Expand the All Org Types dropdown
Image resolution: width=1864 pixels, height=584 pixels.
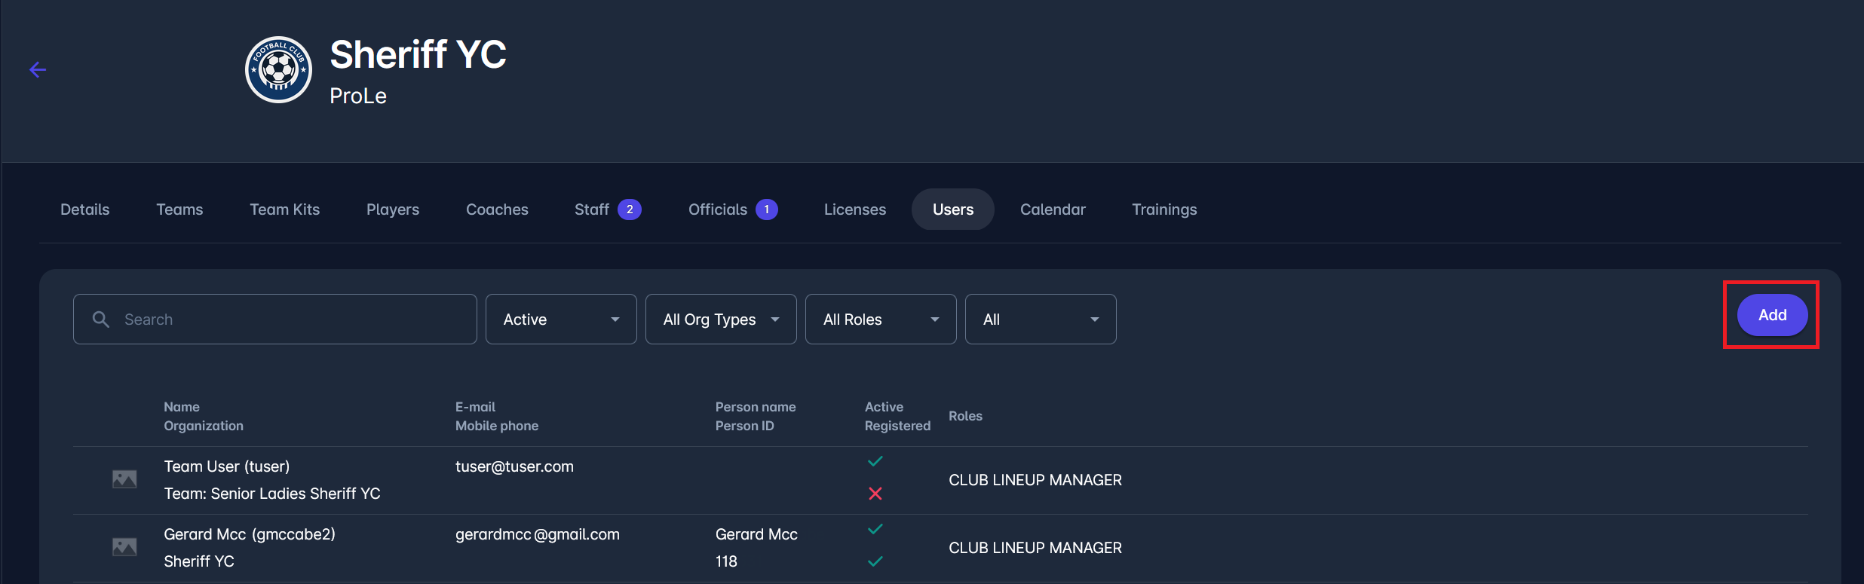click(721, 320)
